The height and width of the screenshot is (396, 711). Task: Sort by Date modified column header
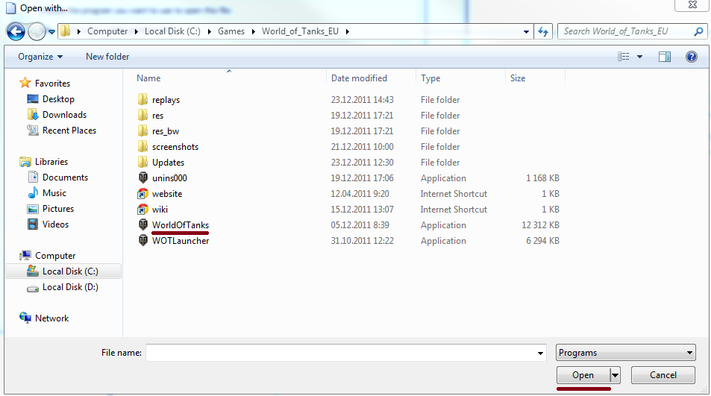tap(359, 78)
